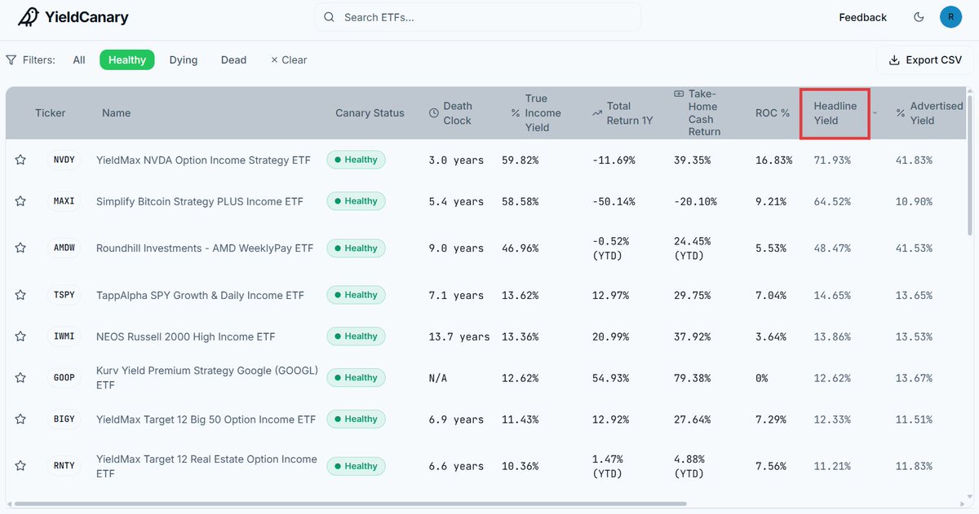Open the MAXI ticker badge
The image size is (979, 514).
64,201
